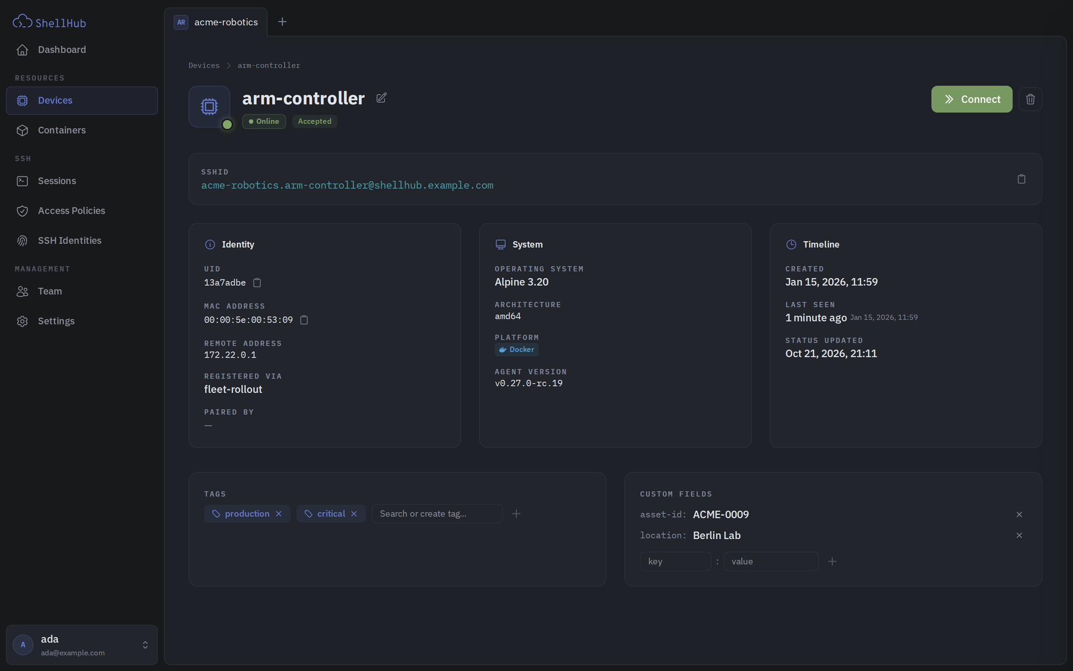Focus the Search or create tag field

point(437,514)
